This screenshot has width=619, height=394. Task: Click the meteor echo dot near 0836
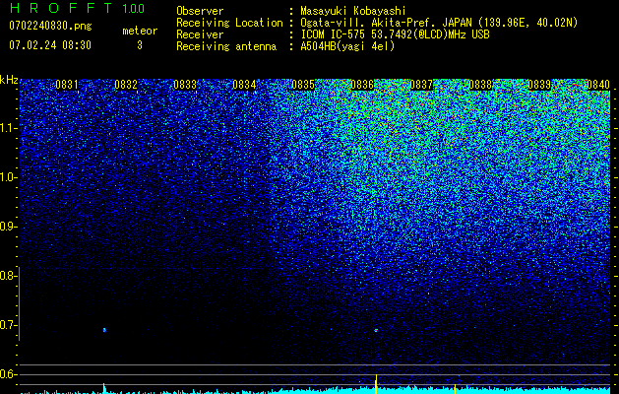(376, 330)
